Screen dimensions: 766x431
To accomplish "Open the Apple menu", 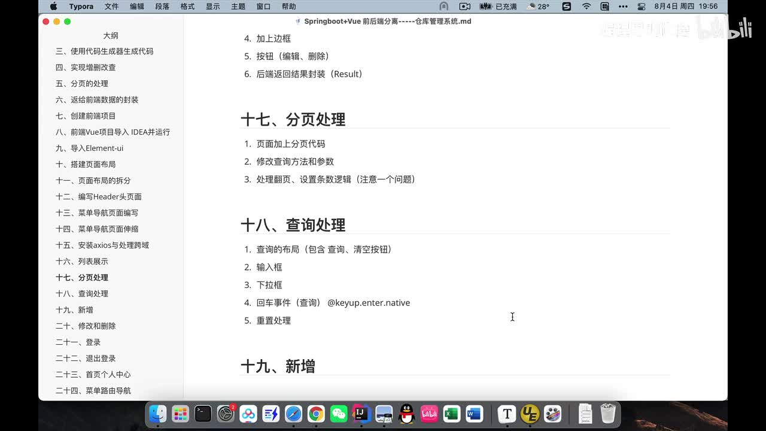I will point(53,7).
